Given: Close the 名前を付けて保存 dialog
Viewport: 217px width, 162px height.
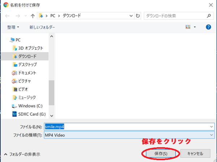Looking at the screenshot, I should pyautogui.click(x=210, y=5).
